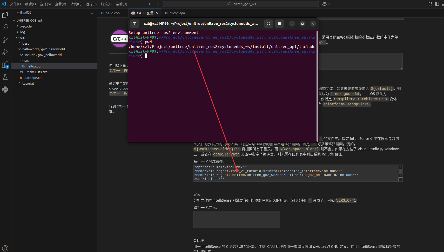Go back with the left arrow
Screen dimensions: 444x252
150,4
